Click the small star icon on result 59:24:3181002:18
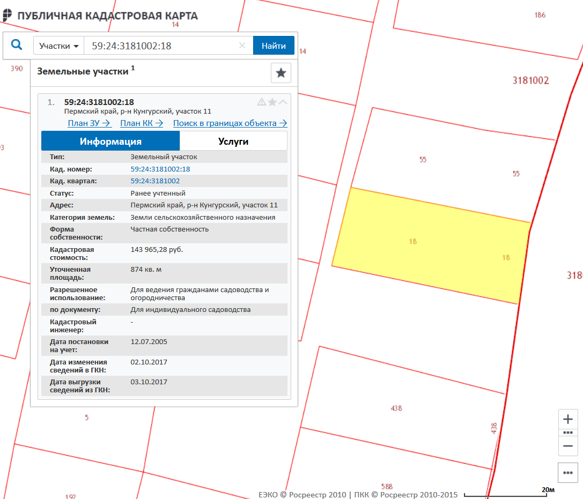This screenshot has width=583, height=499. point(272,102)
